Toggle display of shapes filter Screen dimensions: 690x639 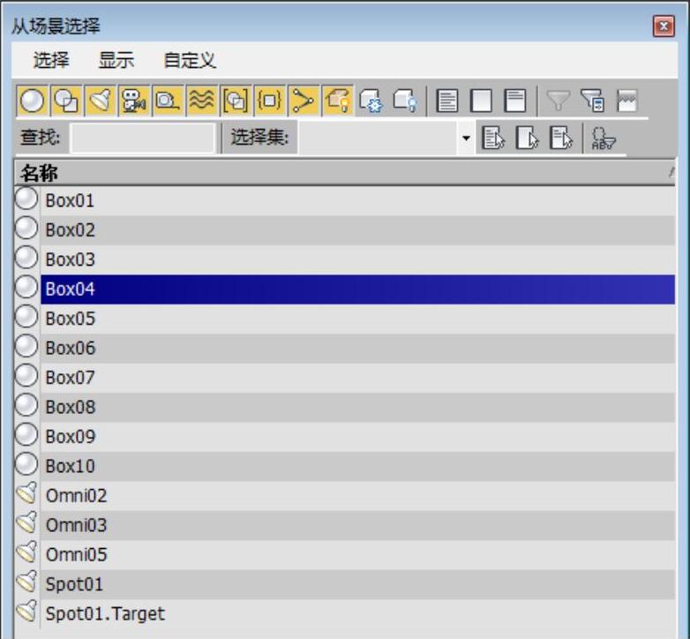click(x=65, y=101)
